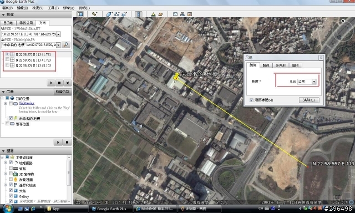Collapse the 主要資料庫 primary database node
Screen dimensions: 355x213
click(2, 157)
